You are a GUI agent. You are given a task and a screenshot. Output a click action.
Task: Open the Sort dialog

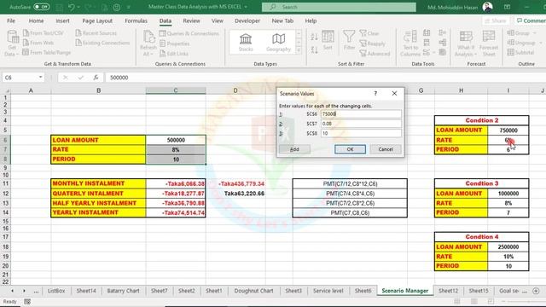[x=328, y=41]
